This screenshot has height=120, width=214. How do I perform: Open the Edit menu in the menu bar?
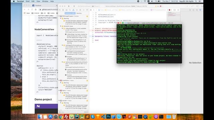[33, 1]
